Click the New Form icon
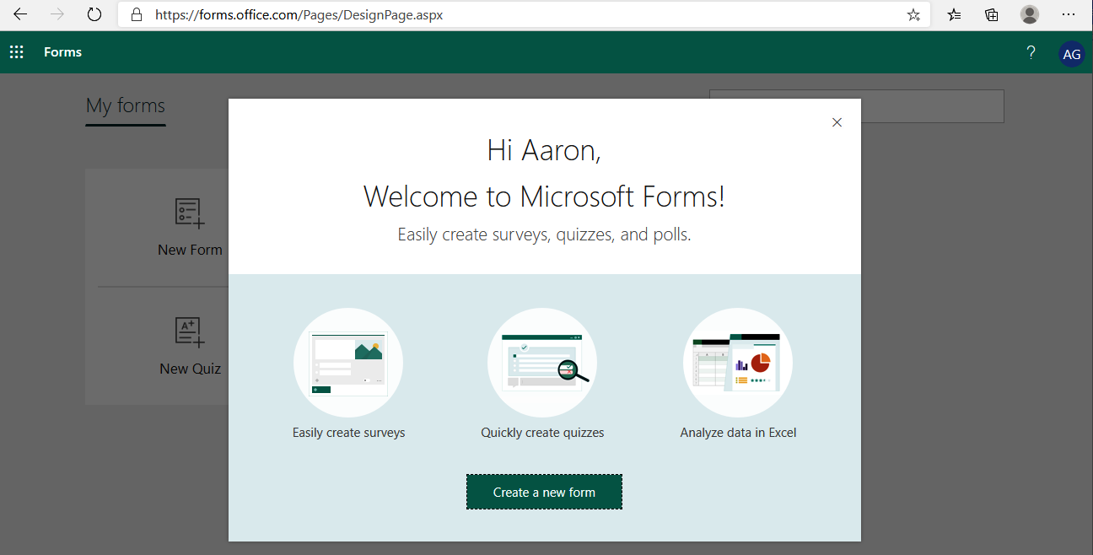 pyautogui.click(x=190, y=213)
